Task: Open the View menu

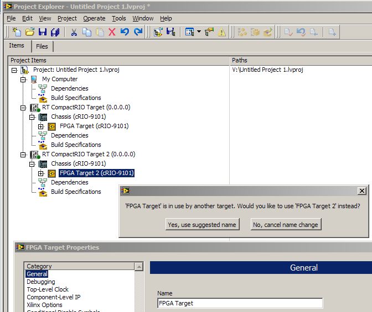Action: (45, 18)
